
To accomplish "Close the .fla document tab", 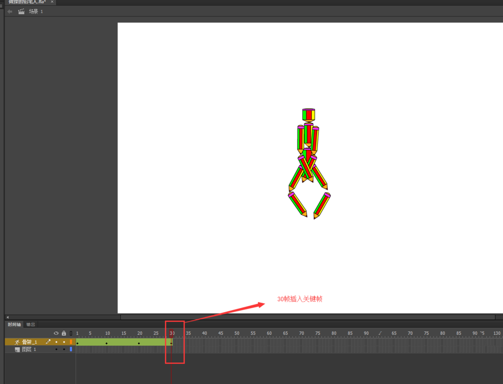I will tap(52, 2).
